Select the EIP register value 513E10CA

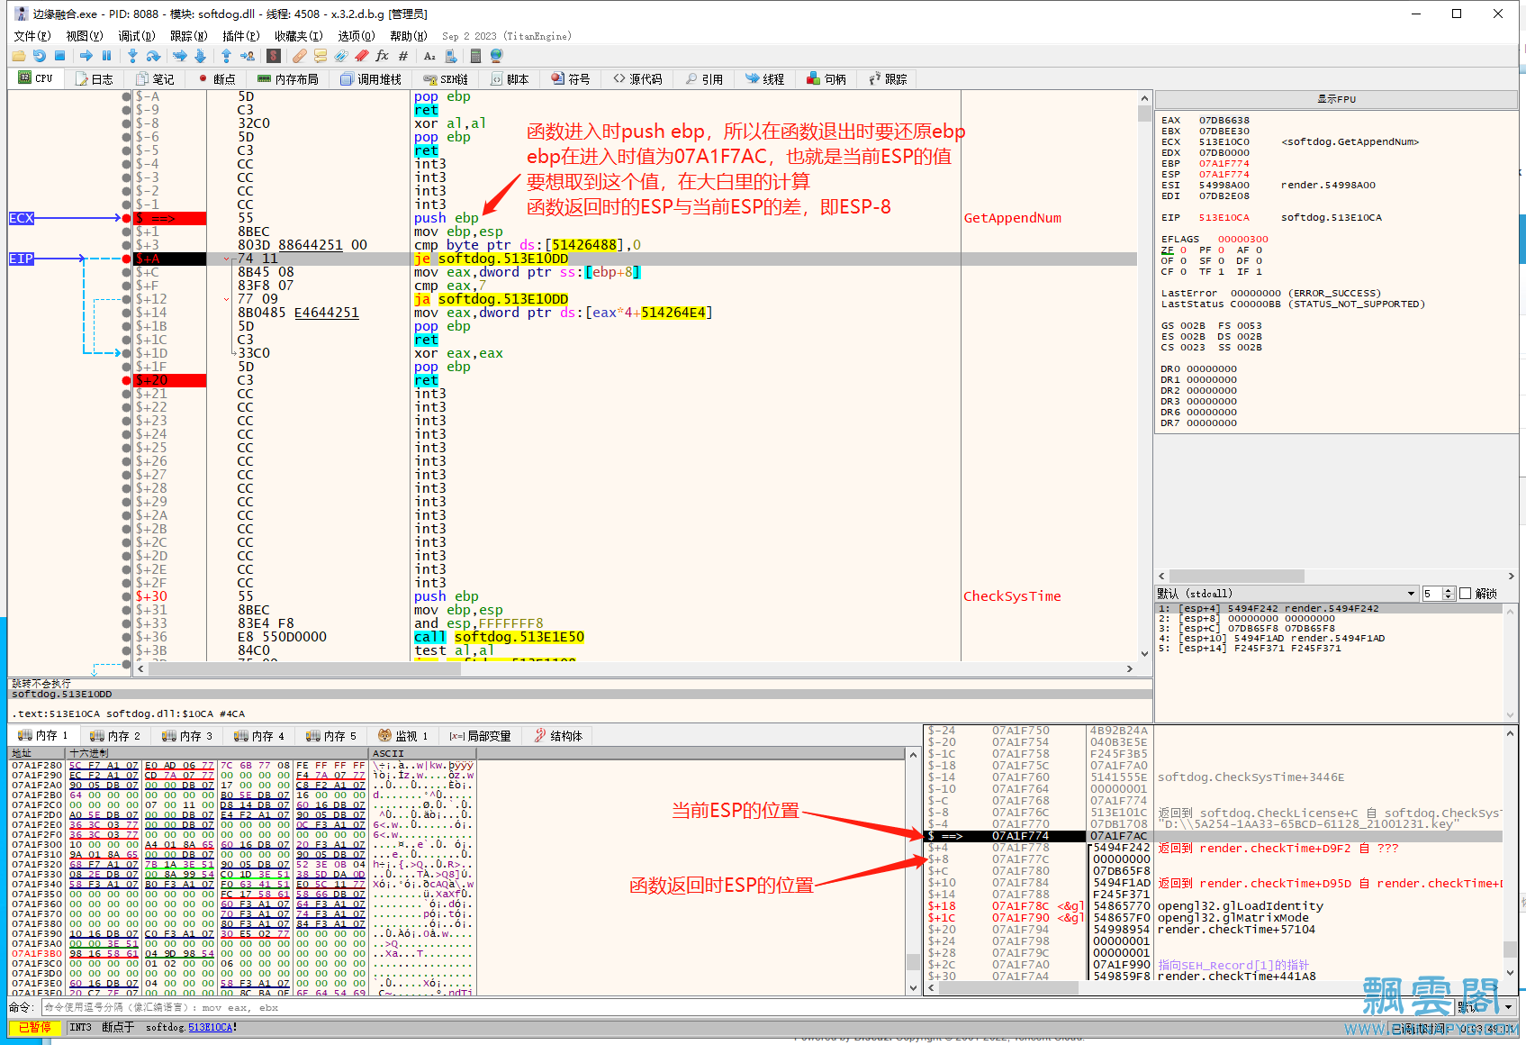pyautogui.click(x=1224, y=218)
